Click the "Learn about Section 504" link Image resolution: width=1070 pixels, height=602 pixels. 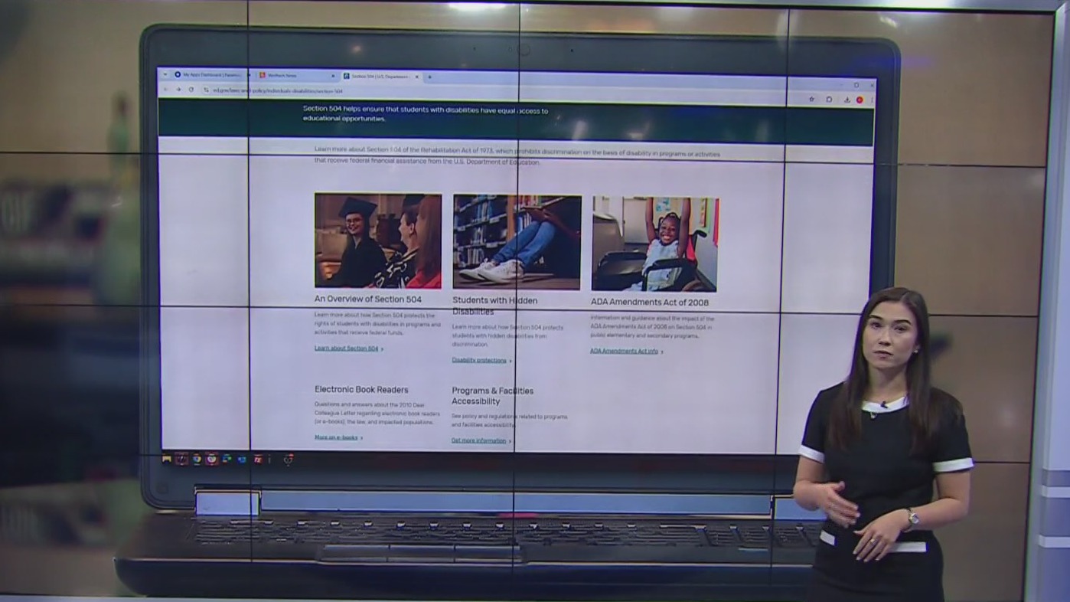pyautogui.click(x=347, y=348)
